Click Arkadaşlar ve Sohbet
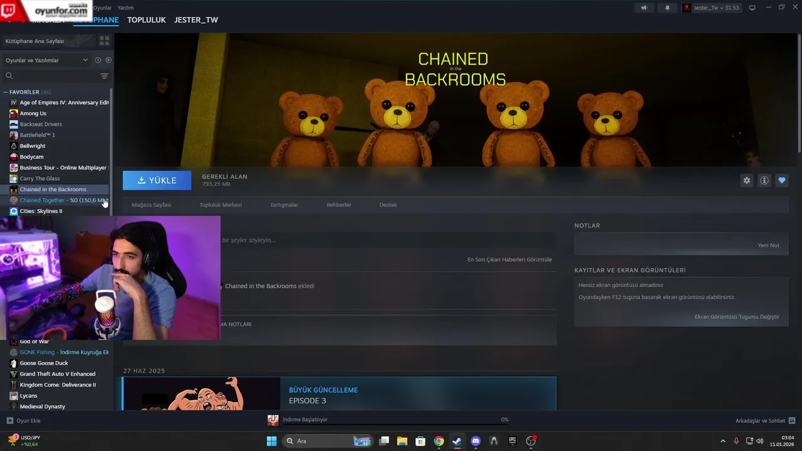This screenshot has width=802, height=451. [766, 420]
